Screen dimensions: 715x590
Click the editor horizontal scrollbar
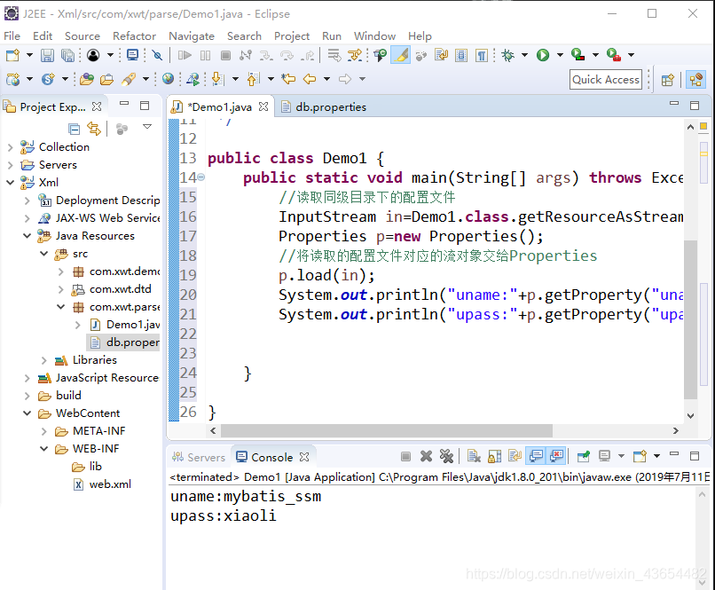387,430
